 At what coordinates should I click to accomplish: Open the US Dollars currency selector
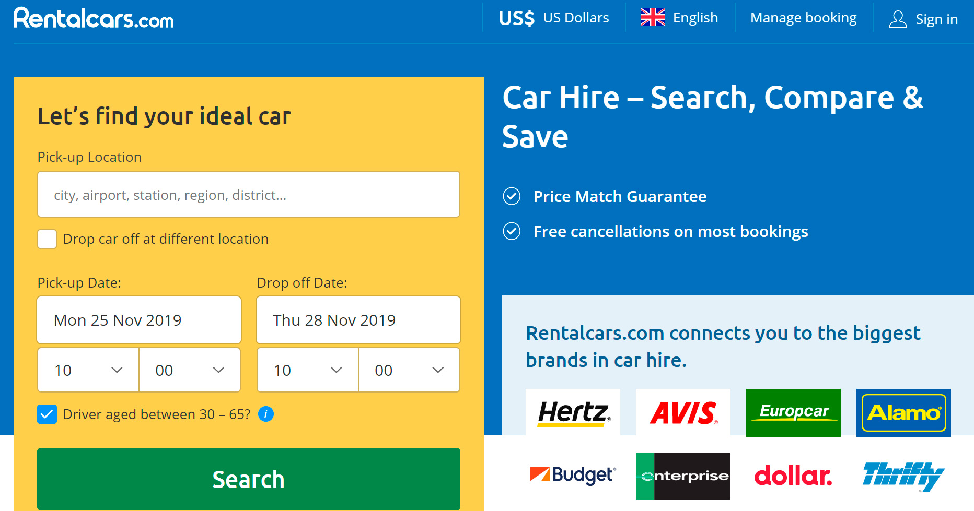pos(554,18)
